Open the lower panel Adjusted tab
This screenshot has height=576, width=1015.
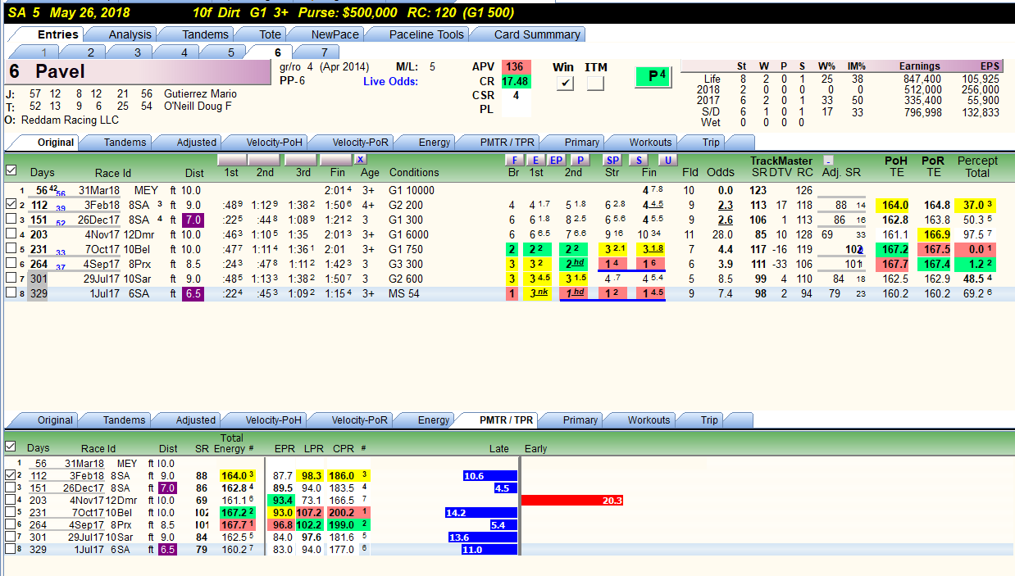click(x=196, y=420)
